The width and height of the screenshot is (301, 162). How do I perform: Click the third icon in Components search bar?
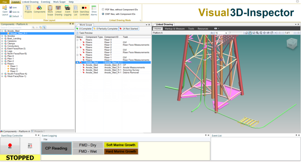41,28
